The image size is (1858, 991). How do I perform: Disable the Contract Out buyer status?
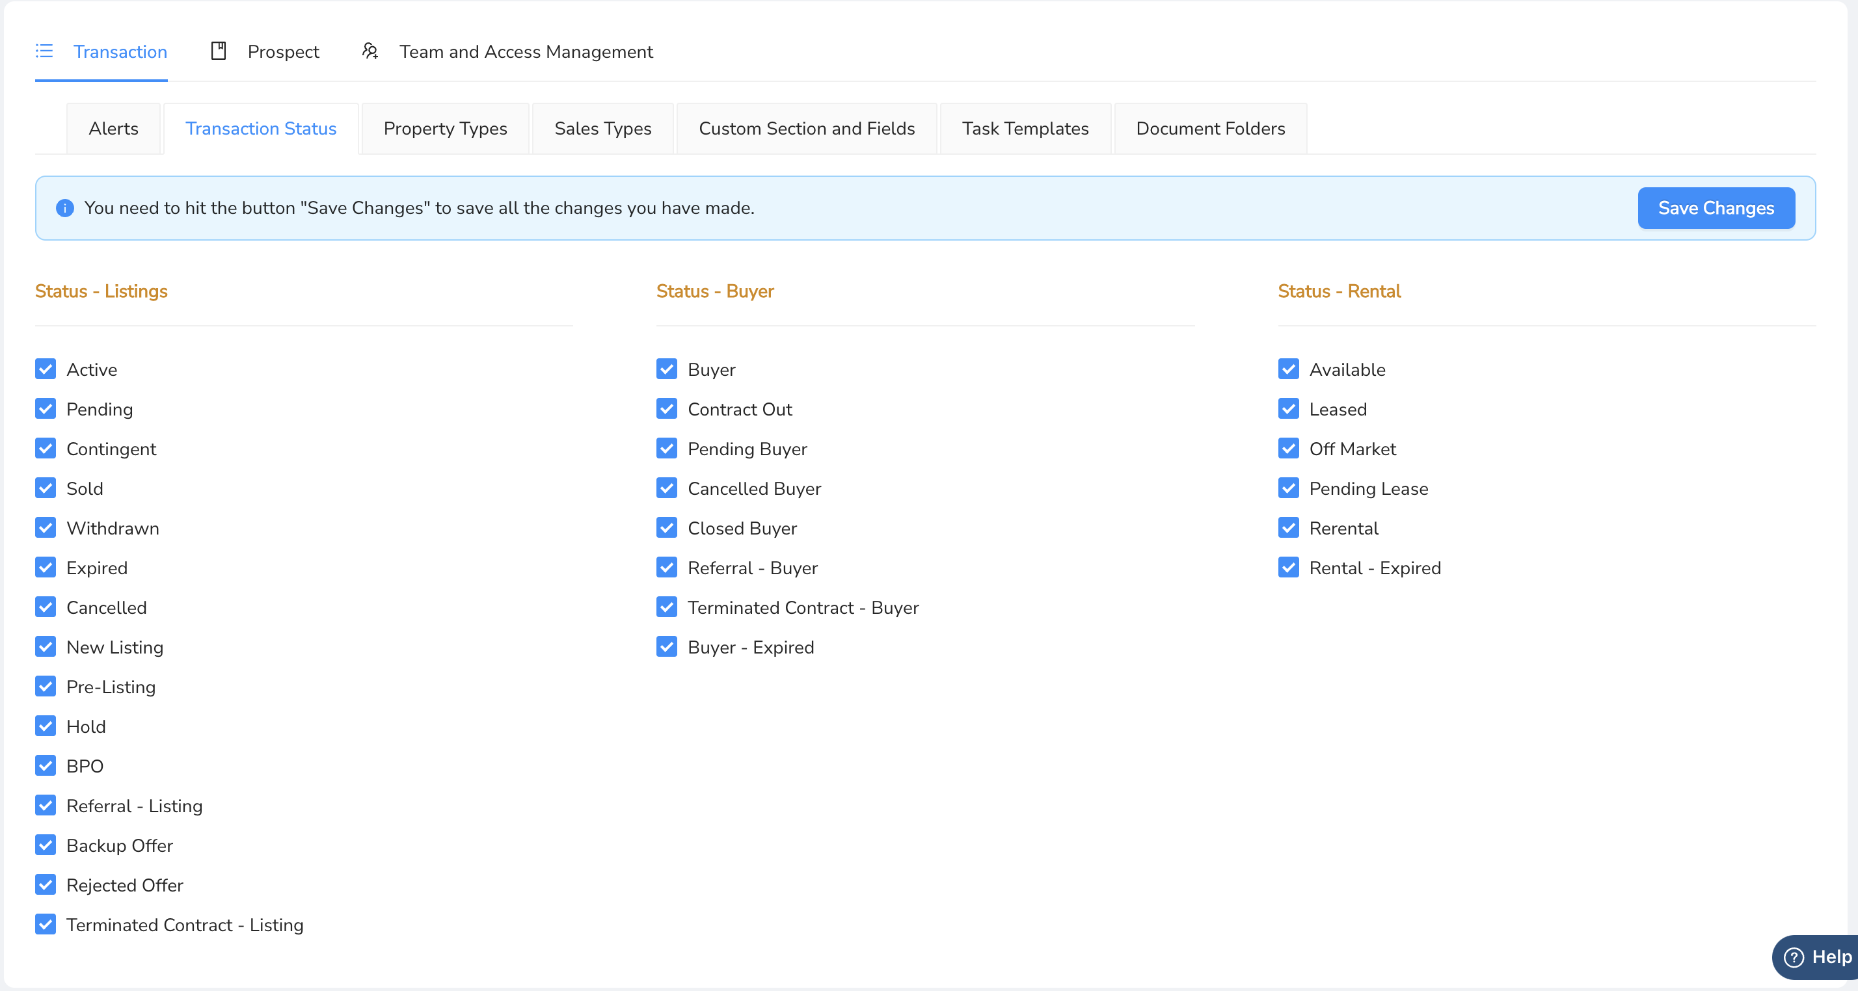click(666, 408)
